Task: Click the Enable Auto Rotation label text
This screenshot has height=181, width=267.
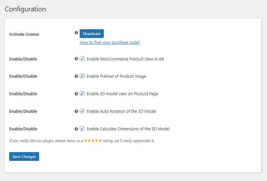Action: click(121, 111)
